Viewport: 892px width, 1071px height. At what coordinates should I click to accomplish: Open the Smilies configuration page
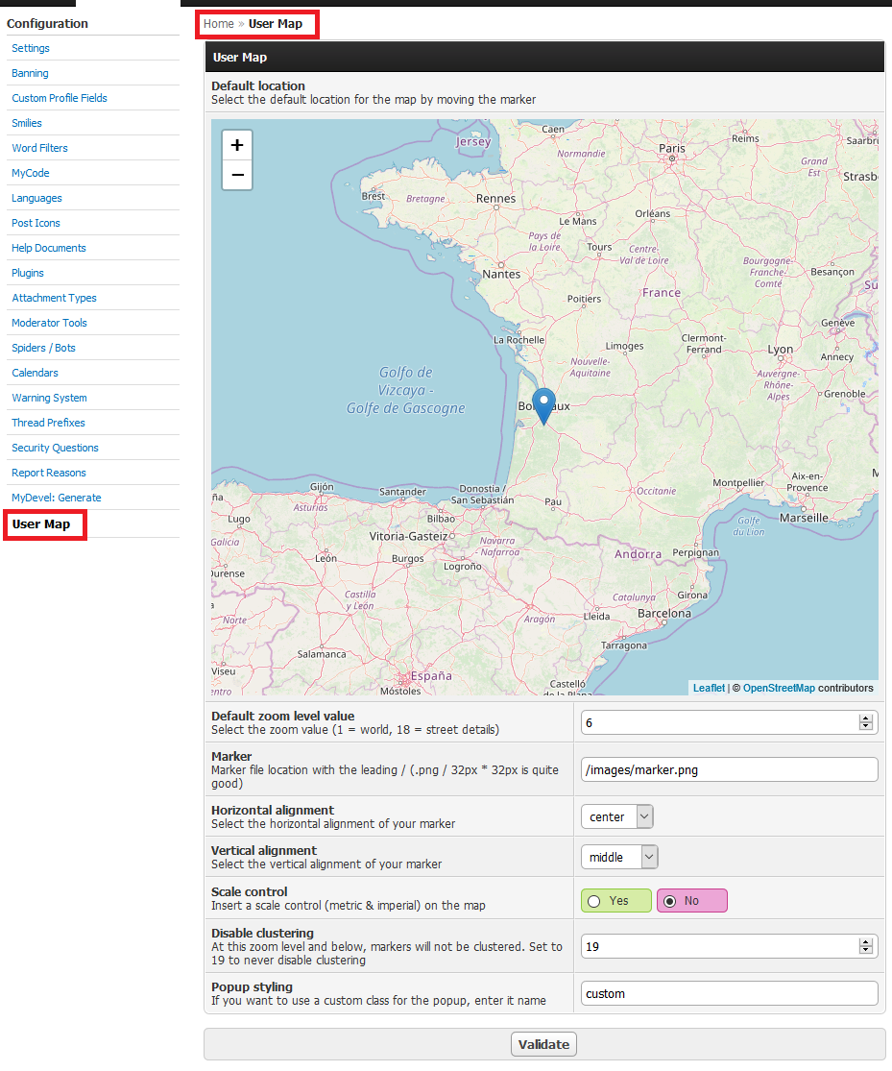pyautogui.click(x=27, y=123)
